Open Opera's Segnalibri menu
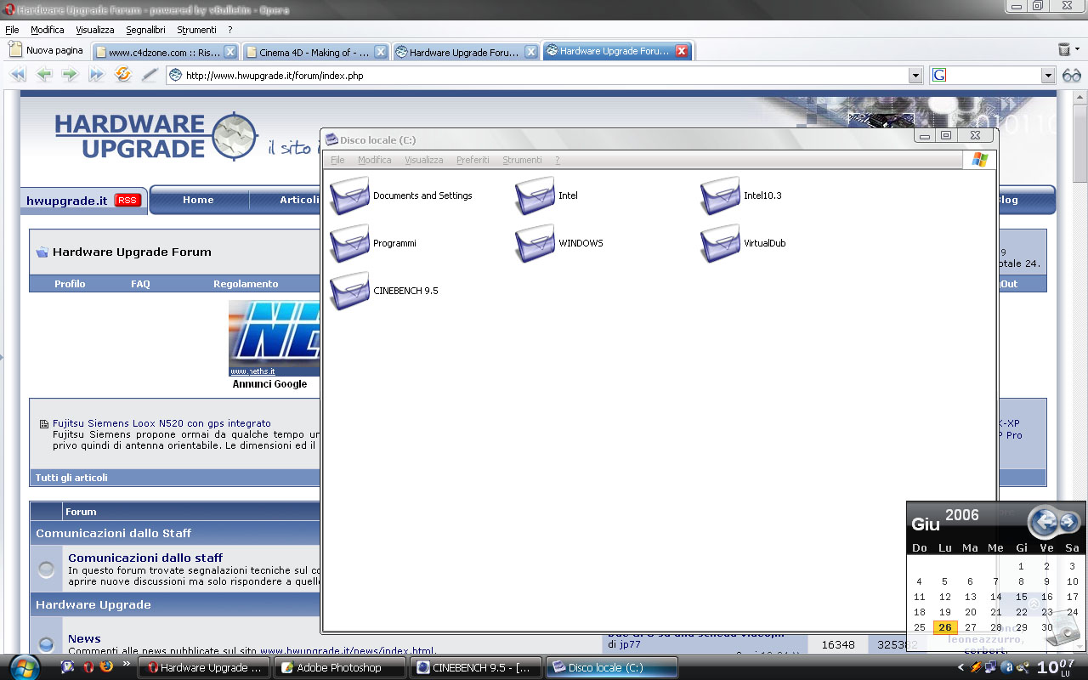Viewport: 1088px width, 680px height. (x=146, y=30)
